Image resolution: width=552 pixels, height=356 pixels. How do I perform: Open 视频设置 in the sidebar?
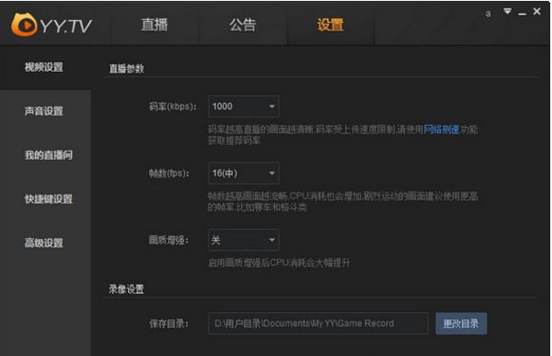coord(44,67)
